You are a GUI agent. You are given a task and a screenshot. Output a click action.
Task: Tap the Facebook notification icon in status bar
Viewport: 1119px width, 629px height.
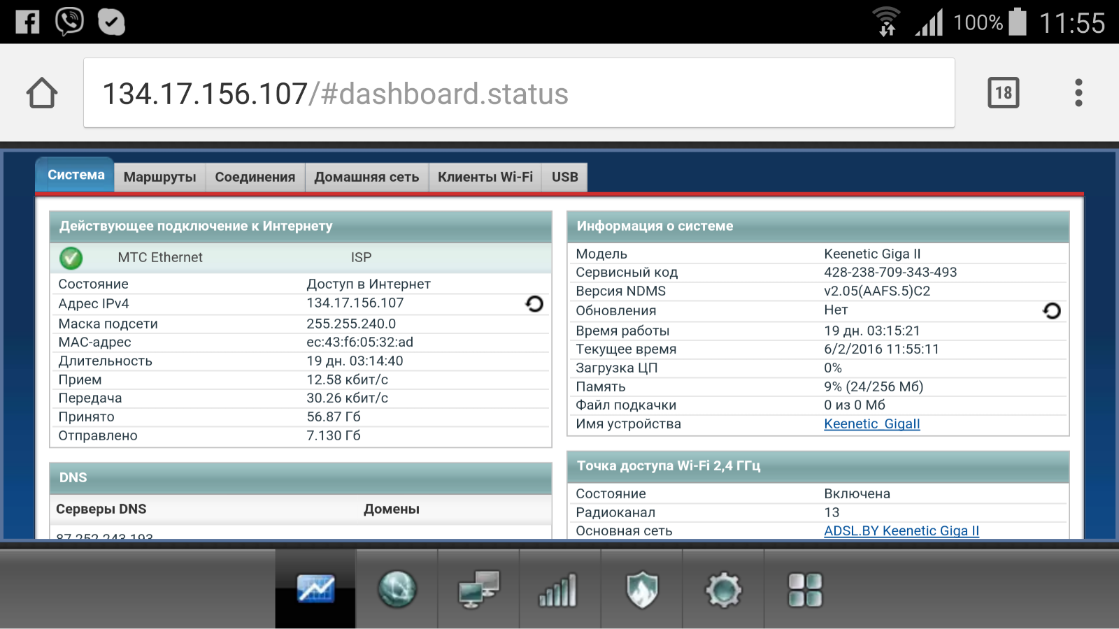tap(28, 22)
